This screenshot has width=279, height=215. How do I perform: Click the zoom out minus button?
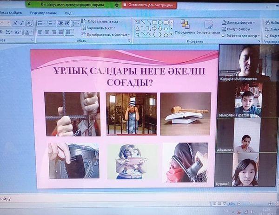pos(239,203)
